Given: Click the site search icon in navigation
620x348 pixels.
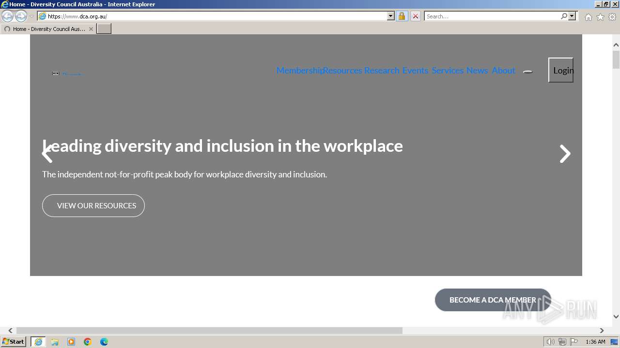Looking at the screenshot, I should 528,72.
